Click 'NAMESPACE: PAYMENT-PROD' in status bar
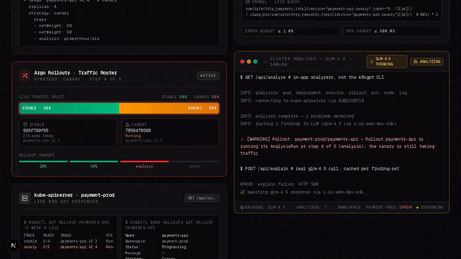Viewport: 461px width, 259px height. [x=367, y=207]
